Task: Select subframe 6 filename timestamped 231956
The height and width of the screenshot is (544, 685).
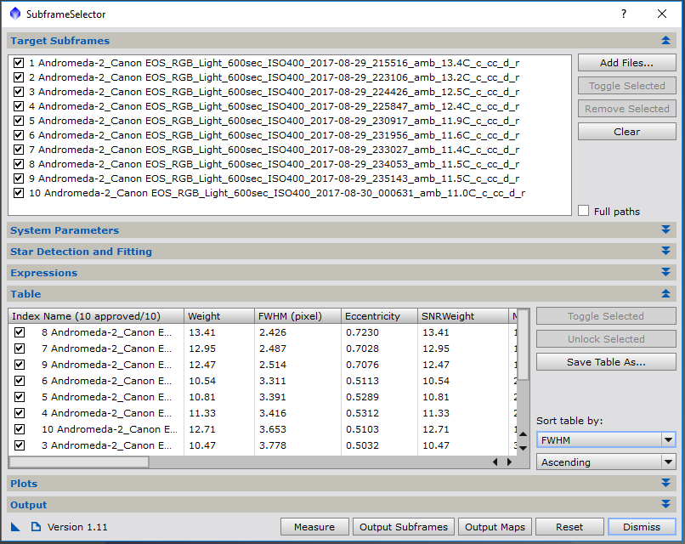Action: coord(274,135)
